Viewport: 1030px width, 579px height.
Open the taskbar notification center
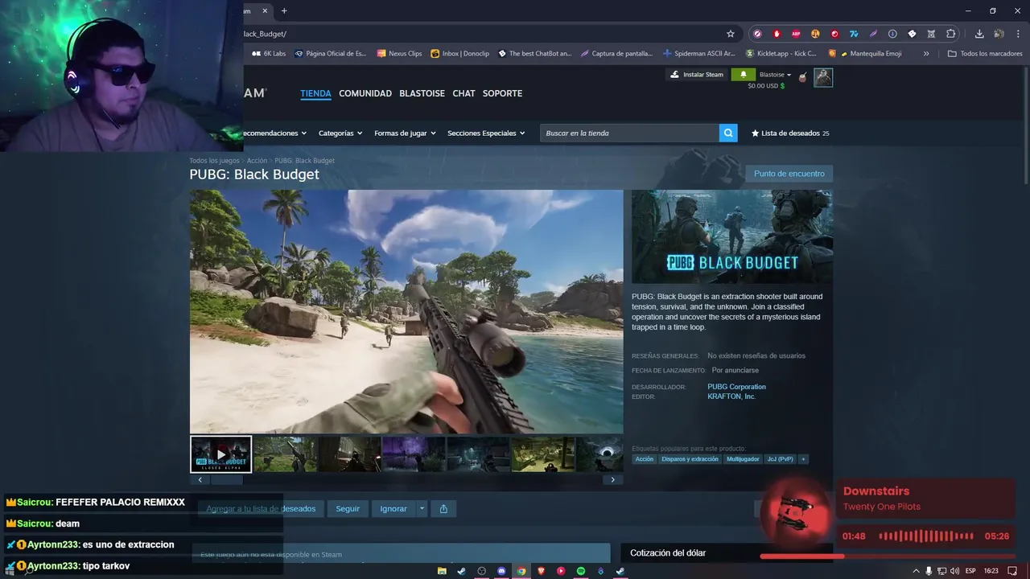click(1012, 571)
